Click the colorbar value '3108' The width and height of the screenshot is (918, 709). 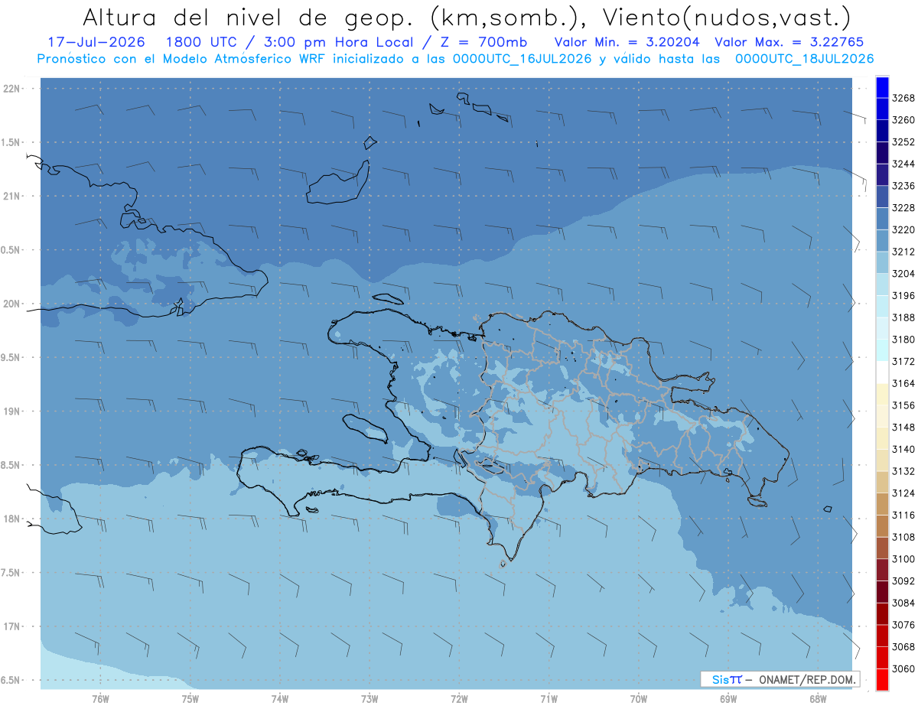[x=903, y=537]
